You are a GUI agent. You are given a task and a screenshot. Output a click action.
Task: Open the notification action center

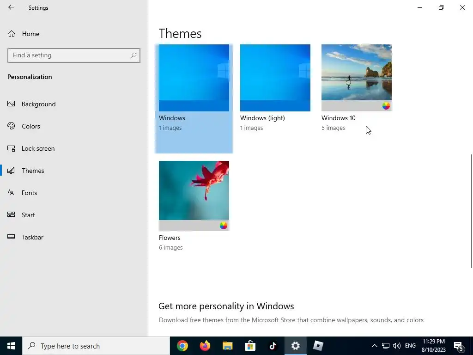click(458, 346)
